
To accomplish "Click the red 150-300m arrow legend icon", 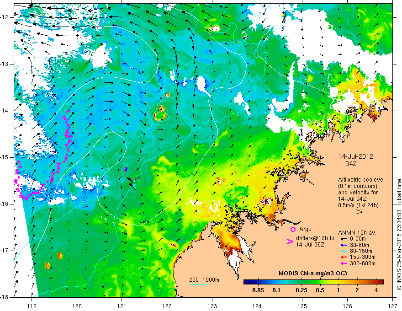I will [x=344, y=257].
